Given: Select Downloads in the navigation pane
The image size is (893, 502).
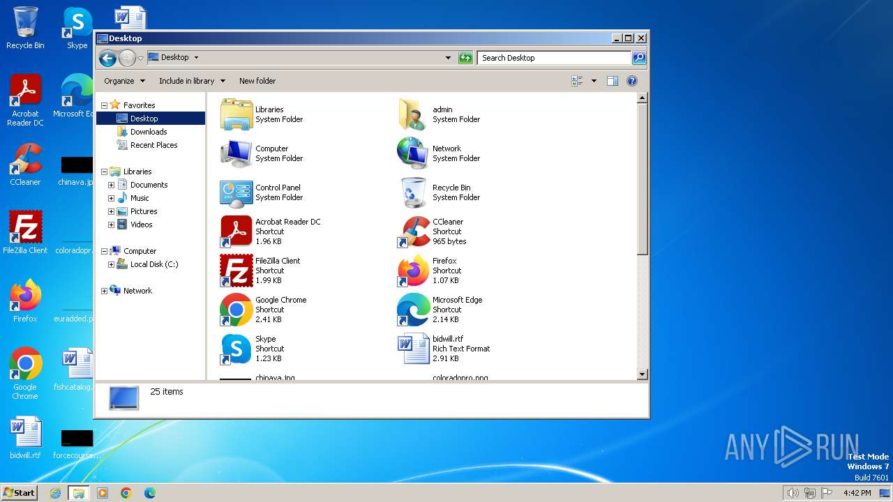Looking at the screenshot, I should tap(148, 132).
